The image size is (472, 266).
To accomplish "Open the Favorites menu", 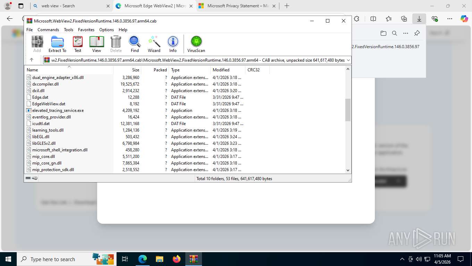I will pyautogui.click(x=86, y=30).
